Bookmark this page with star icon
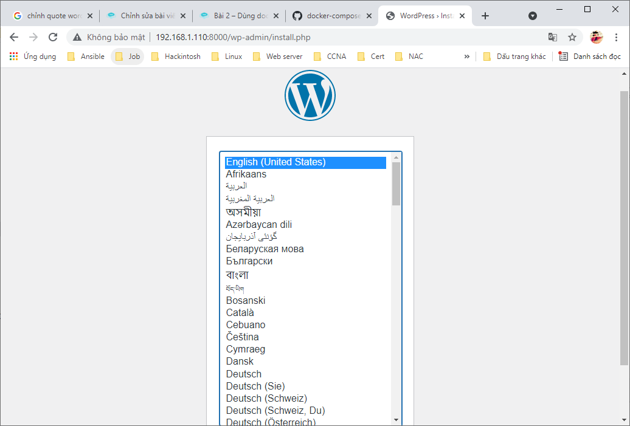This screenshot has height=426, width=630. (572, 37)
